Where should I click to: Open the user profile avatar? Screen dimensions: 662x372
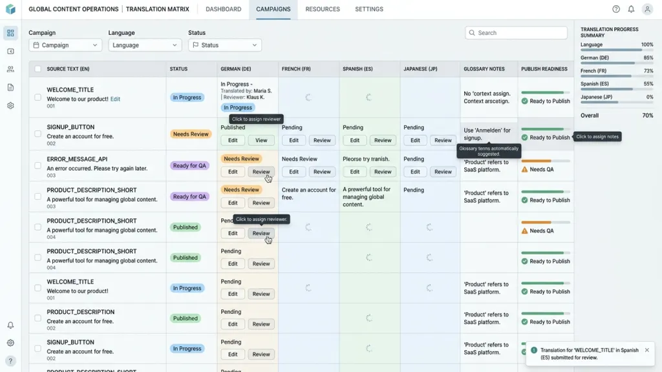coord(647,9)
